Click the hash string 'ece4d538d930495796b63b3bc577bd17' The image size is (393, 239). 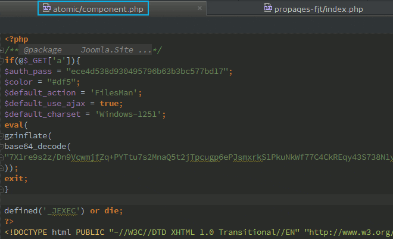tap(147, 72)
